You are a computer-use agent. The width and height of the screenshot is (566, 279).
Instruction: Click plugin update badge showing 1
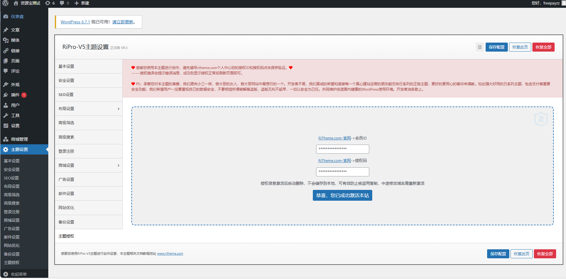point(24,95)
